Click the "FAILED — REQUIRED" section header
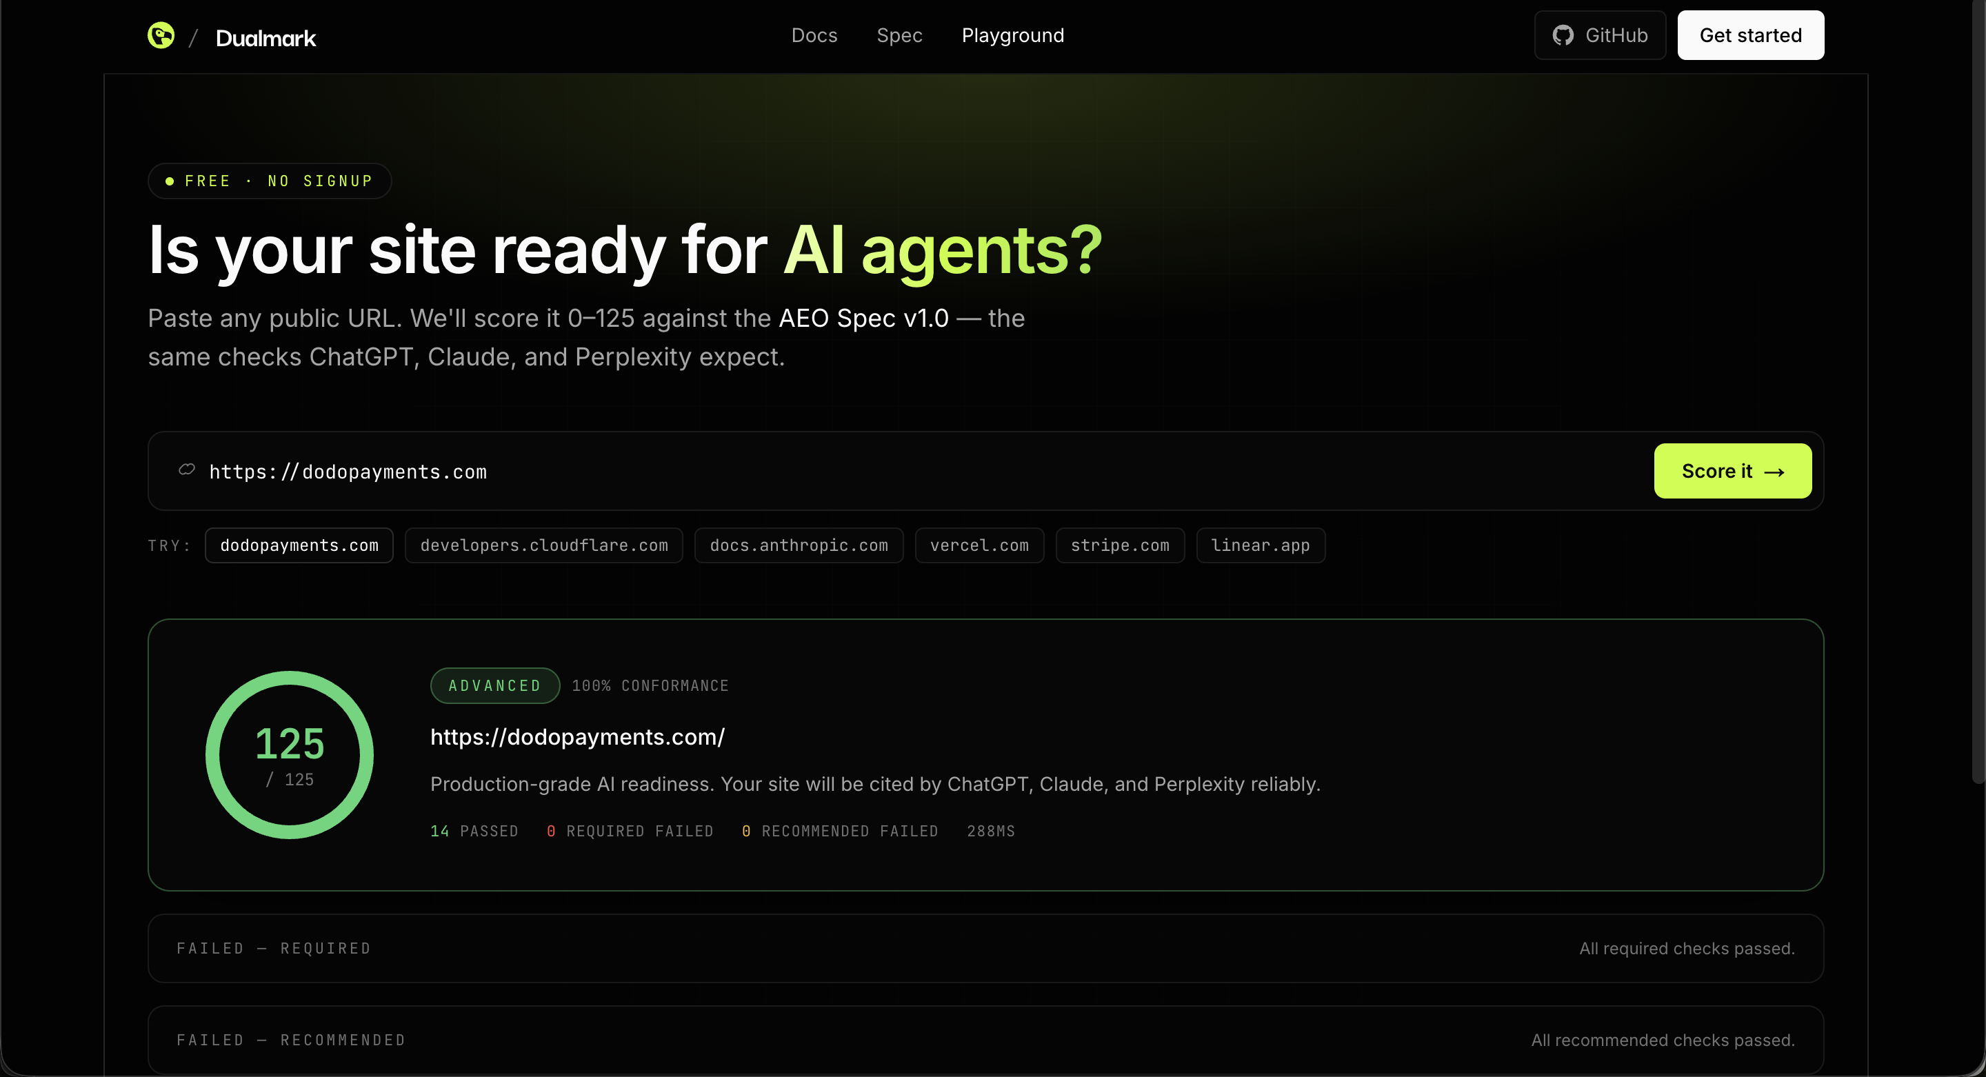This screenshot has height=1077, width=1986. tap(274, 948)
